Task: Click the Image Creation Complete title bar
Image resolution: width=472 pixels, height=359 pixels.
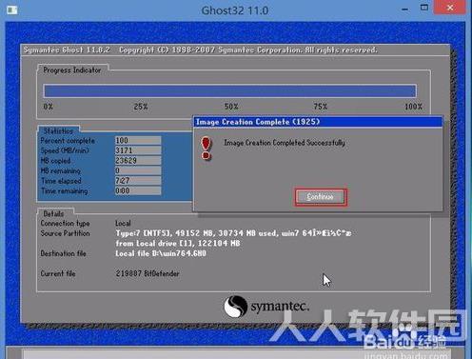Action: [318, 122]
